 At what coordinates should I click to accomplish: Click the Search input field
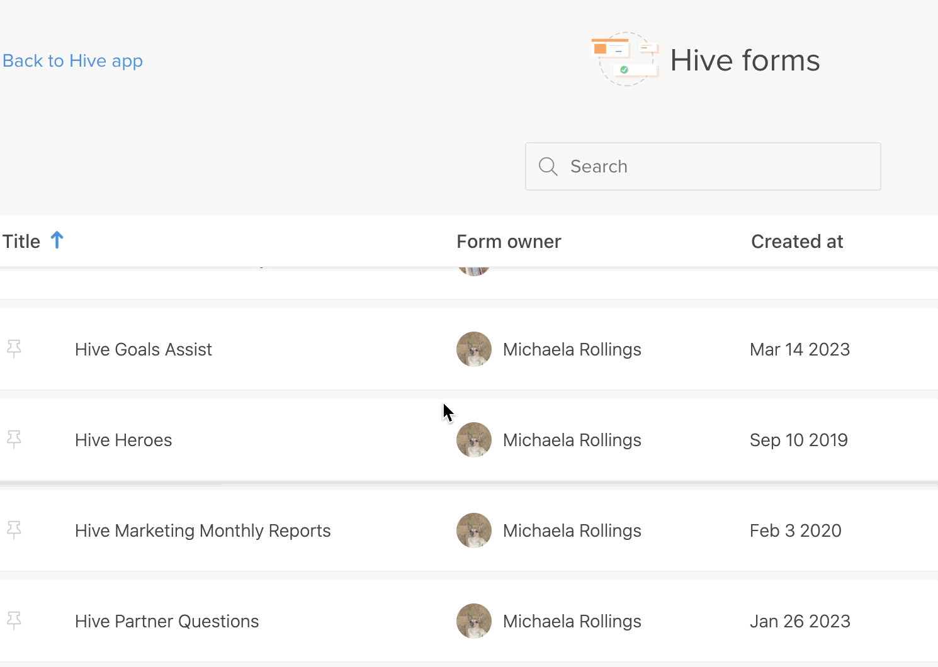(x=703, y=166)
